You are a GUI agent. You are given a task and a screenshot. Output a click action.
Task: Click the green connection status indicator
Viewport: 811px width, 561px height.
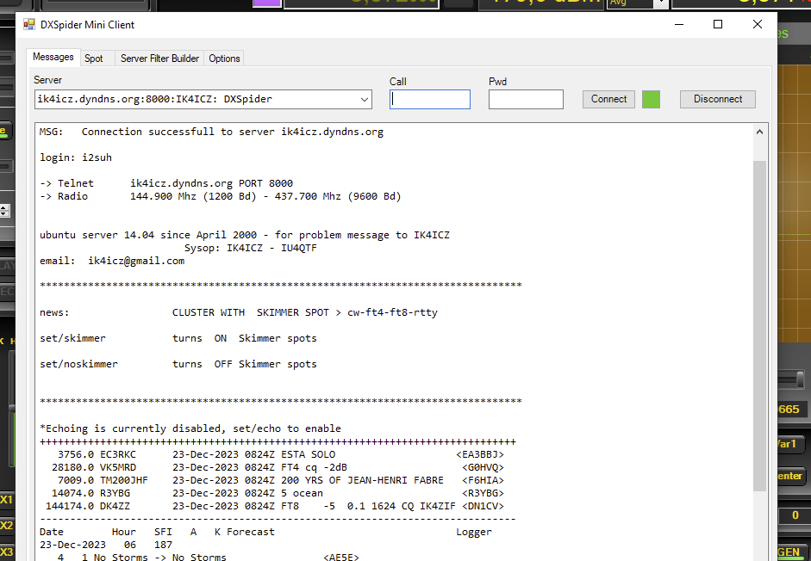pos(651,99)
